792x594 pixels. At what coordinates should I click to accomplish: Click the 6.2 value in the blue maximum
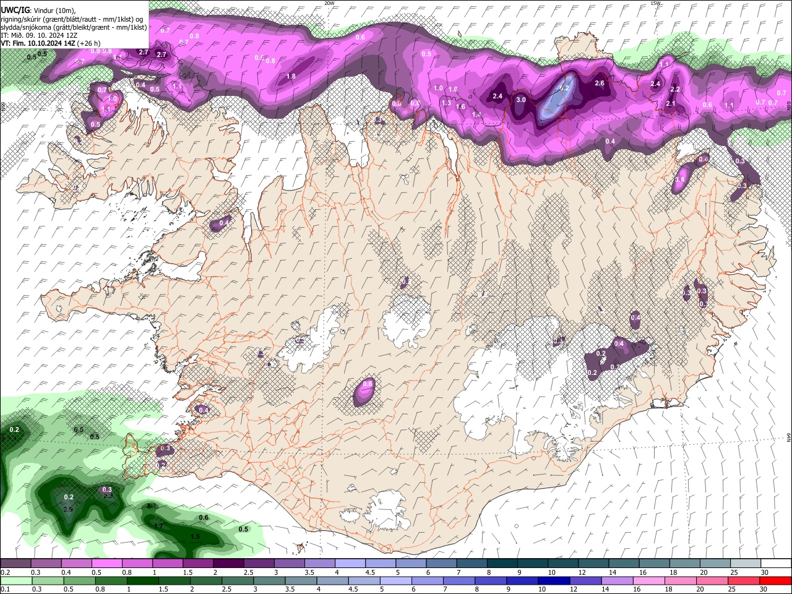click(564, 88)
